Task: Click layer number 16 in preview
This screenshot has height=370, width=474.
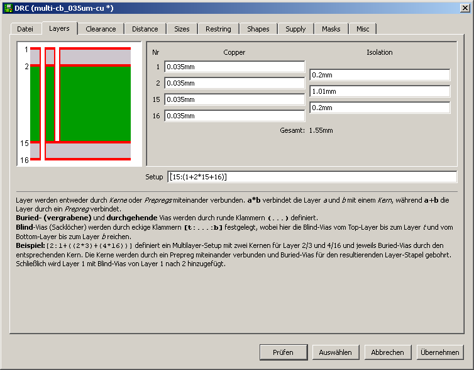Action: coord(25,160)
